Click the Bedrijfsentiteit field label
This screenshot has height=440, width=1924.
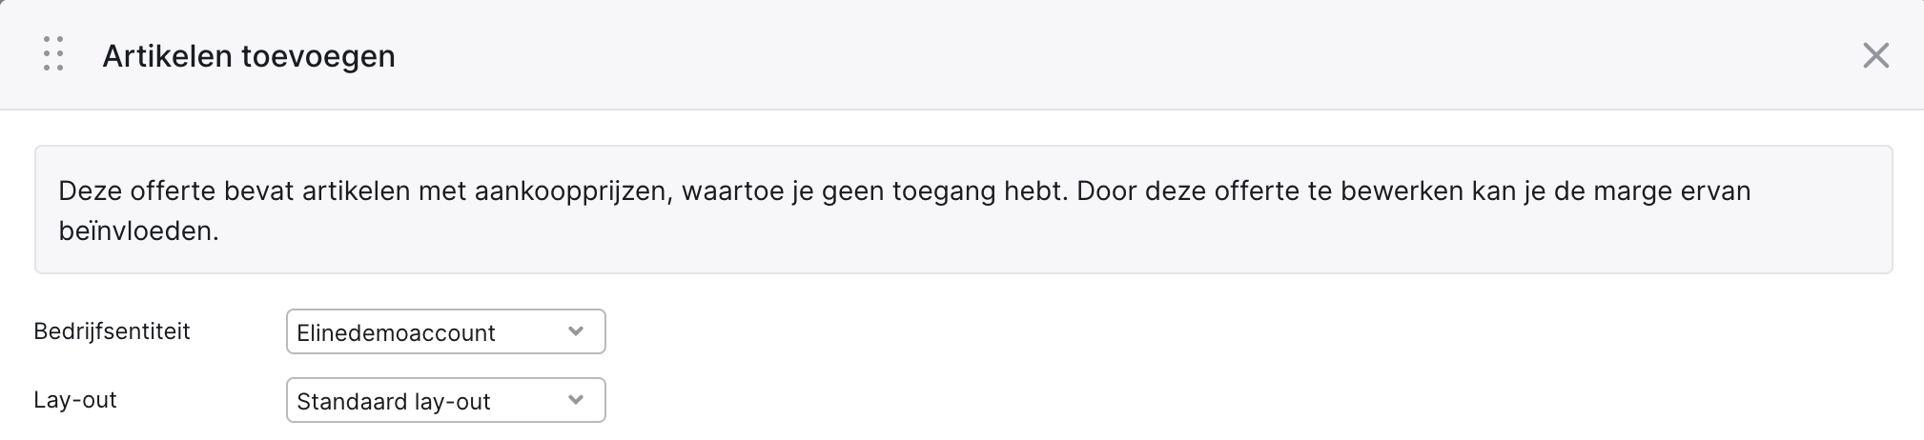(113, 331)
